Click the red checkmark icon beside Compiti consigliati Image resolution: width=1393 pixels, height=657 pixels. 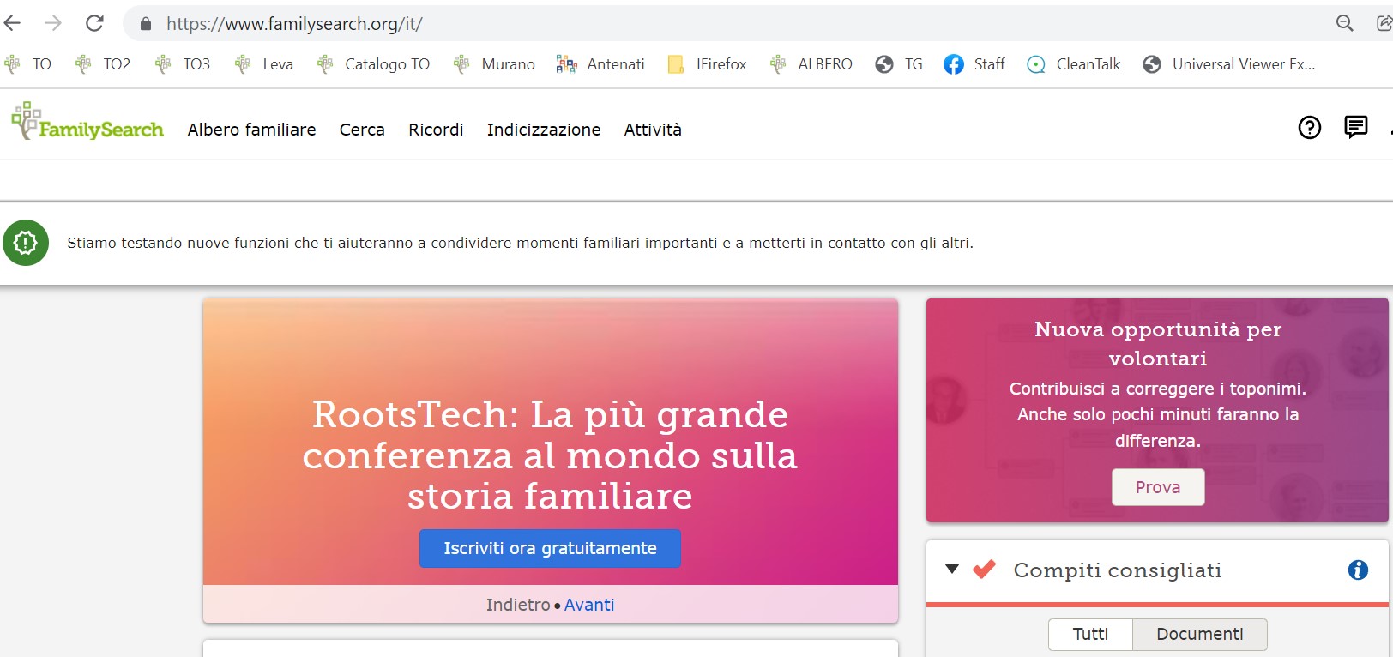tap(985, 569)
